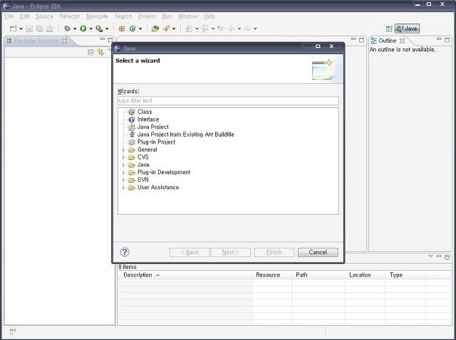Image resolution: width=456 pixels, height=340 pixels.
Task: Click the Next button
Action: tap(230, 253)
